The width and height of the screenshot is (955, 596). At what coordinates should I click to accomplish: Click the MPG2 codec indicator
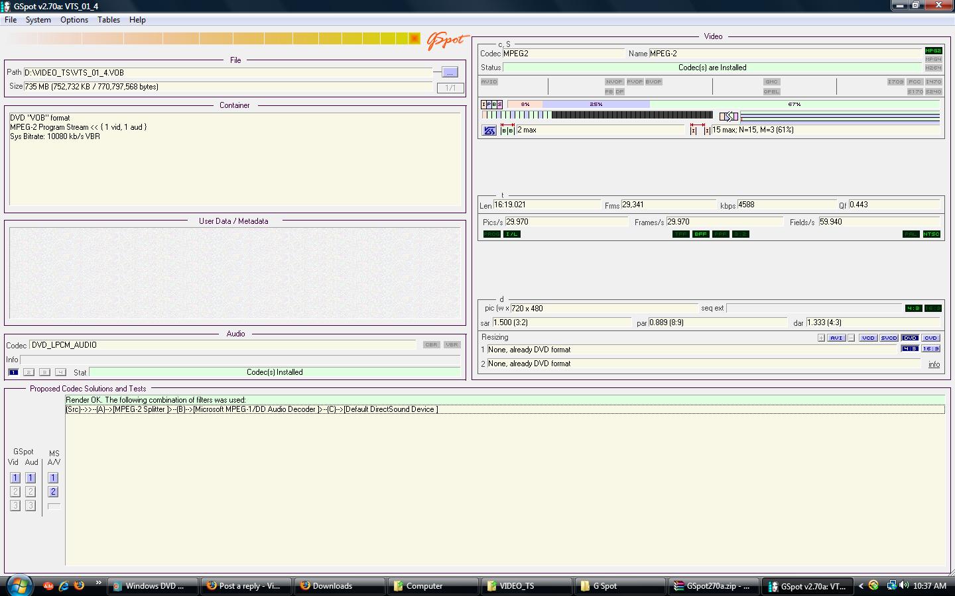point(933,50)
